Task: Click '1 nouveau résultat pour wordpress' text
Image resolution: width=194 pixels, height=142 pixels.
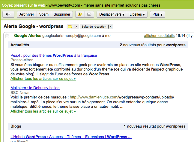Action: 155,126
